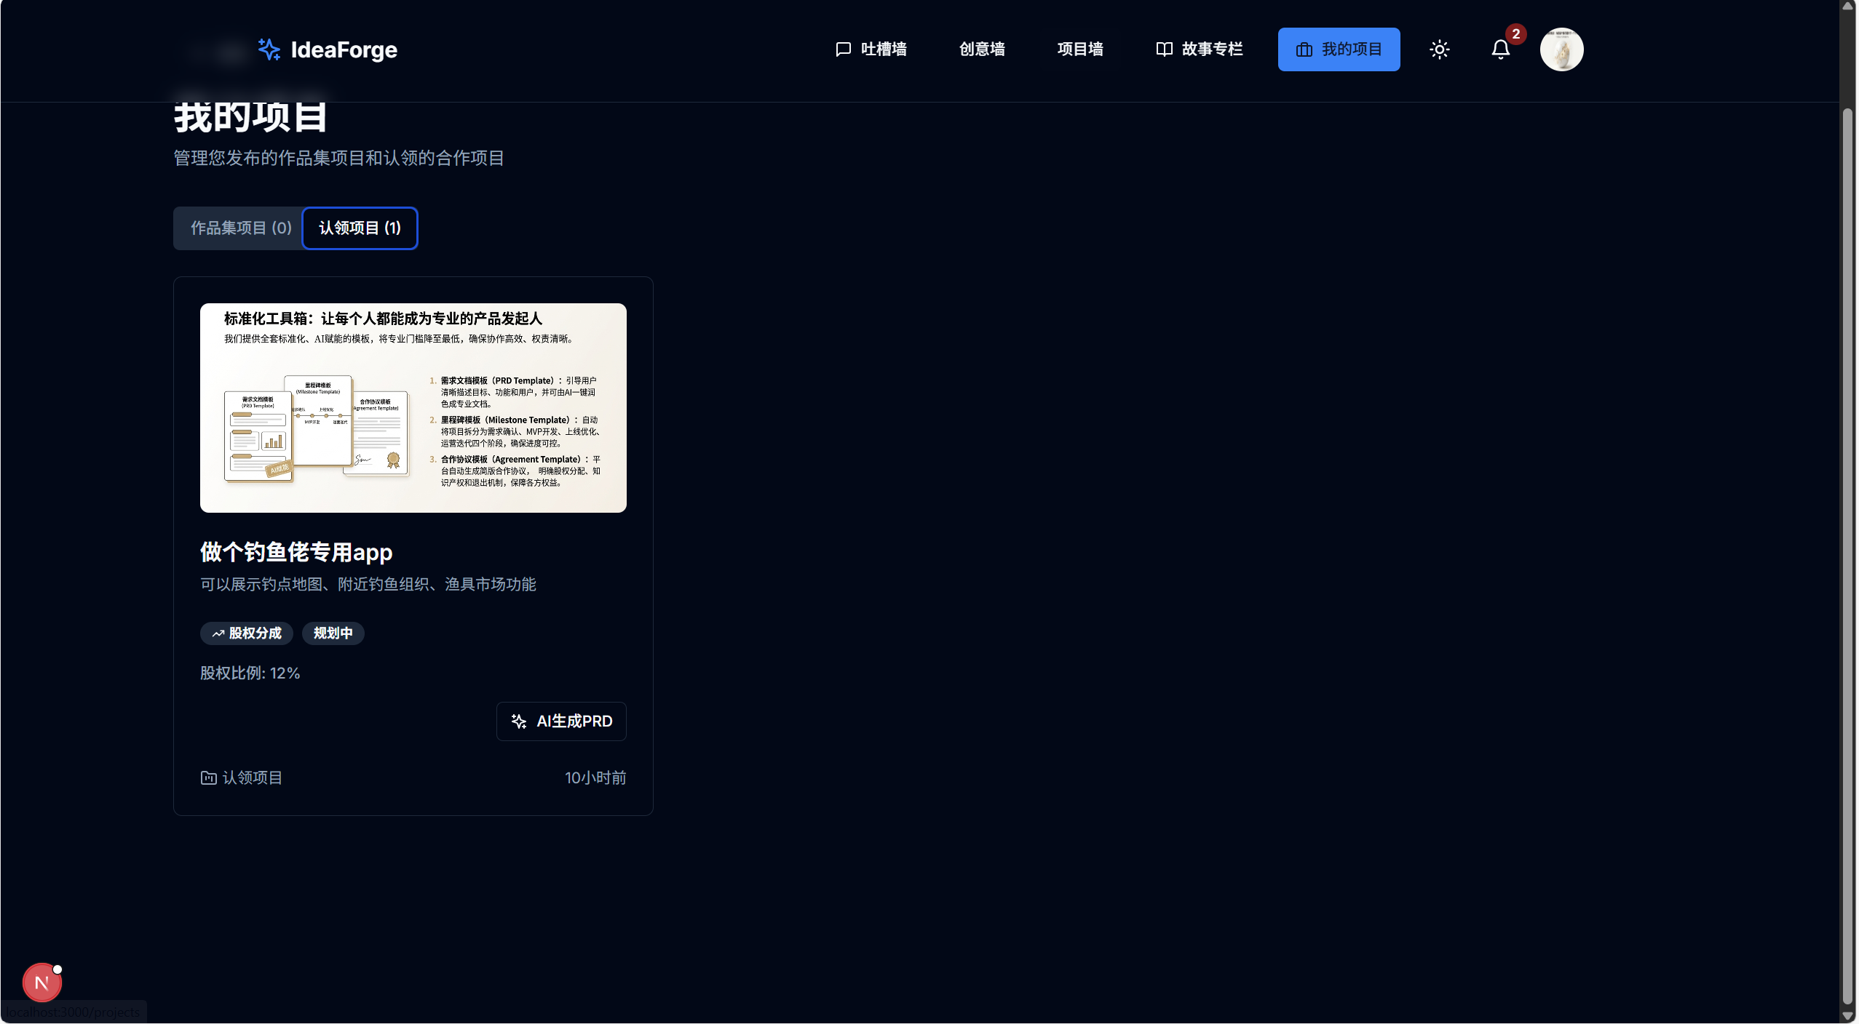
Task: Click the sparkle icon in AI生成PRD button
Action: [519, 721]
